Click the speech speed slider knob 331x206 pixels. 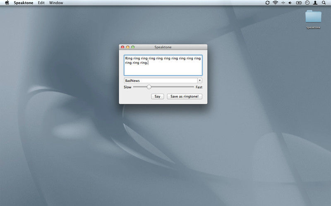pyautogui.click(x=149, y=87)
